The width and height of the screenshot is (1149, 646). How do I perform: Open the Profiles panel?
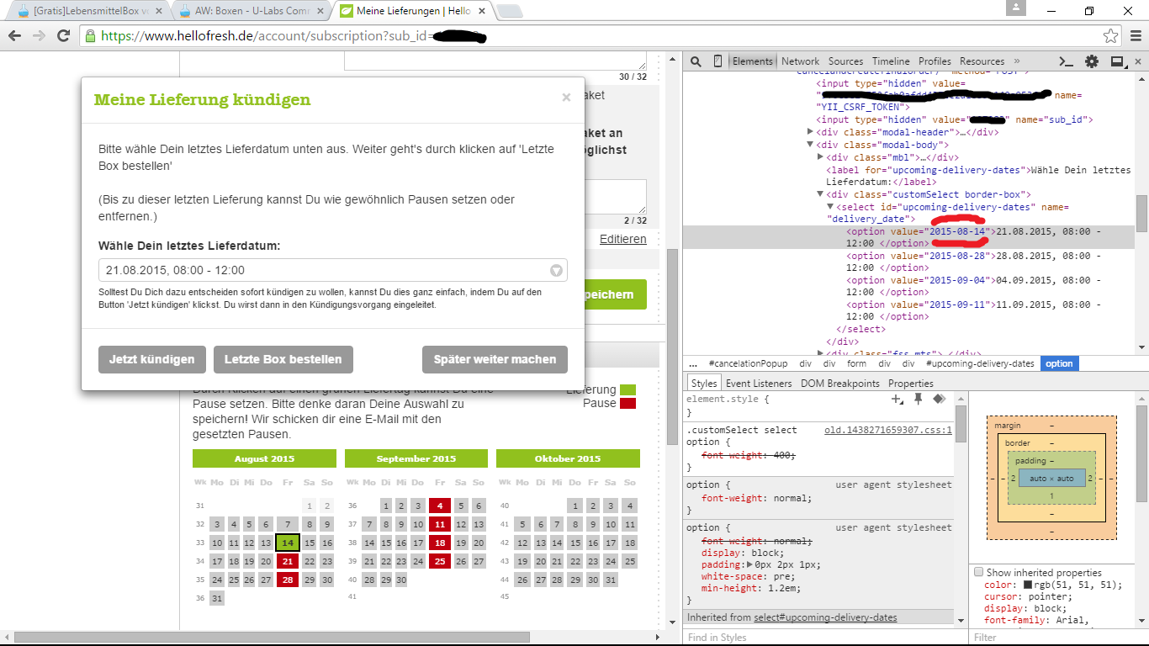935,61
